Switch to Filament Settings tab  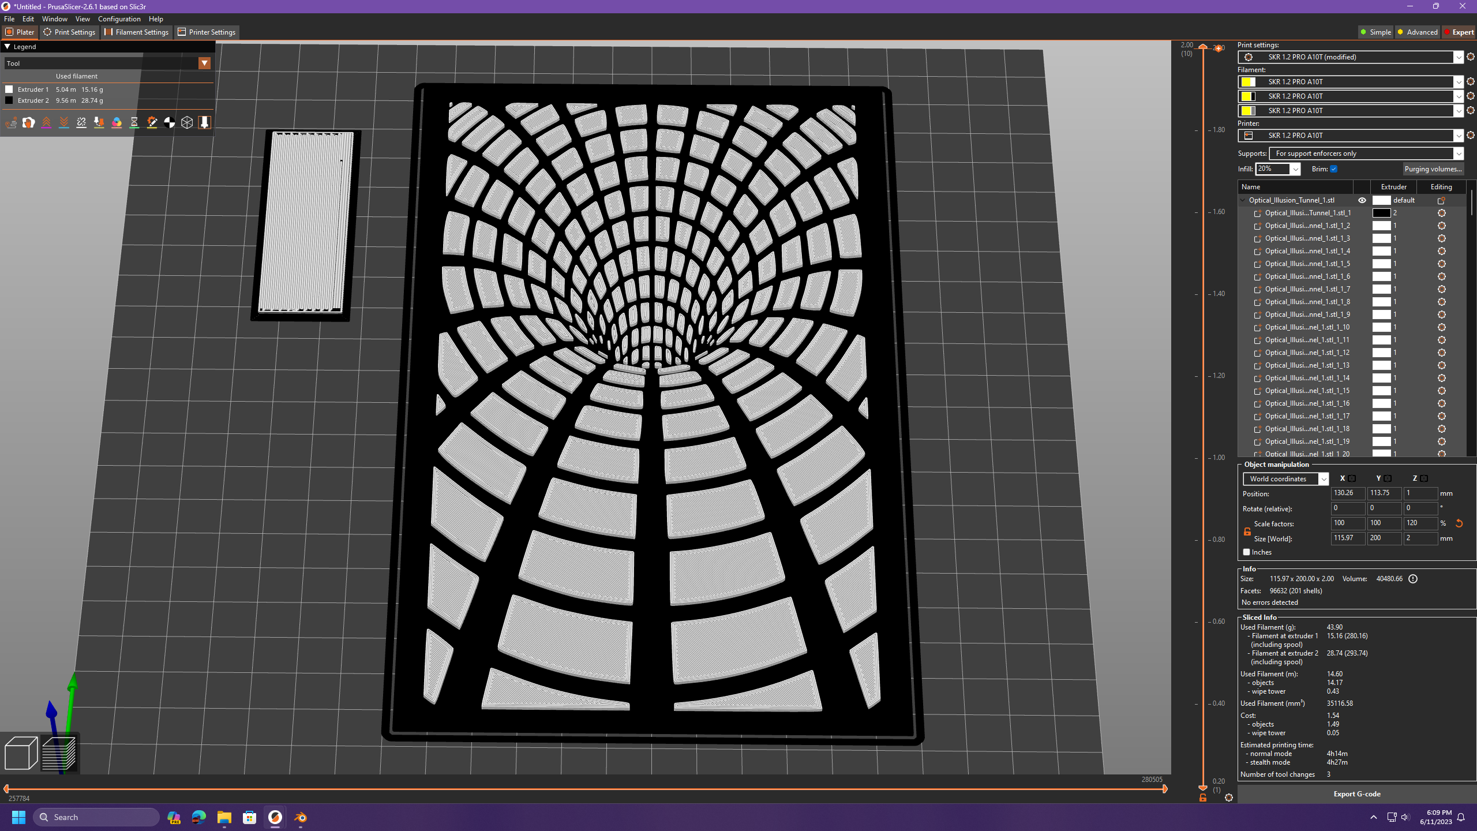pos(137,32)
